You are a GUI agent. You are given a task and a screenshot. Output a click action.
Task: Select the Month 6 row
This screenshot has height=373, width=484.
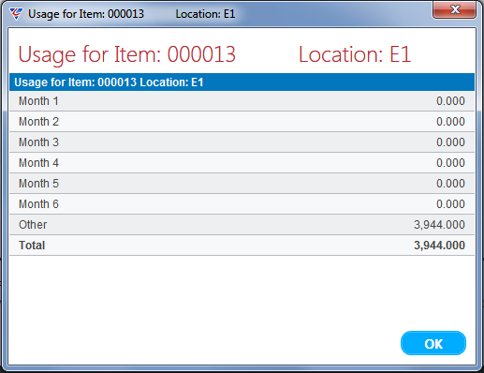click(x=242, y=204)
